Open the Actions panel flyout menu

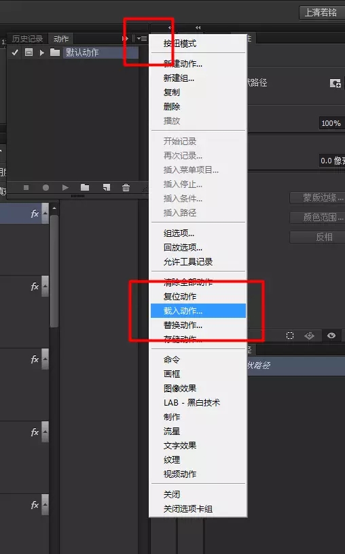point(142,38)
